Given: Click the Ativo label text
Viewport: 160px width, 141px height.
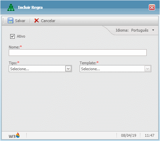Looking at the screenshot, I should (21, 36).
